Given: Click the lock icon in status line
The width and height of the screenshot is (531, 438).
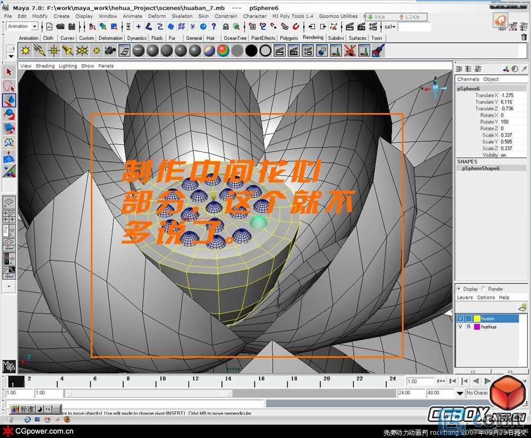Looking at the screenshot, I should [226, 27].
